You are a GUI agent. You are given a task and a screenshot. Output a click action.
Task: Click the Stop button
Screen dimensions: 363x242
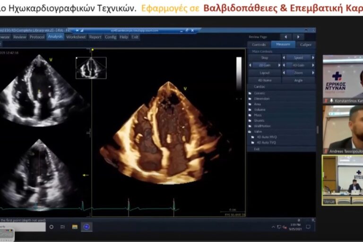[x=265, y=58]
